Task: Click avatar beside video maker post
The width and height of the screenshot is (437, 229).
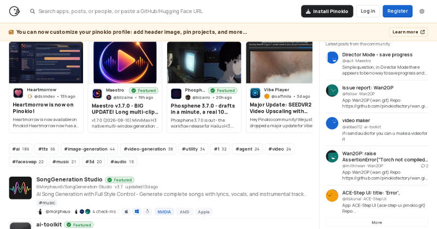Action: tap(332, 123)
